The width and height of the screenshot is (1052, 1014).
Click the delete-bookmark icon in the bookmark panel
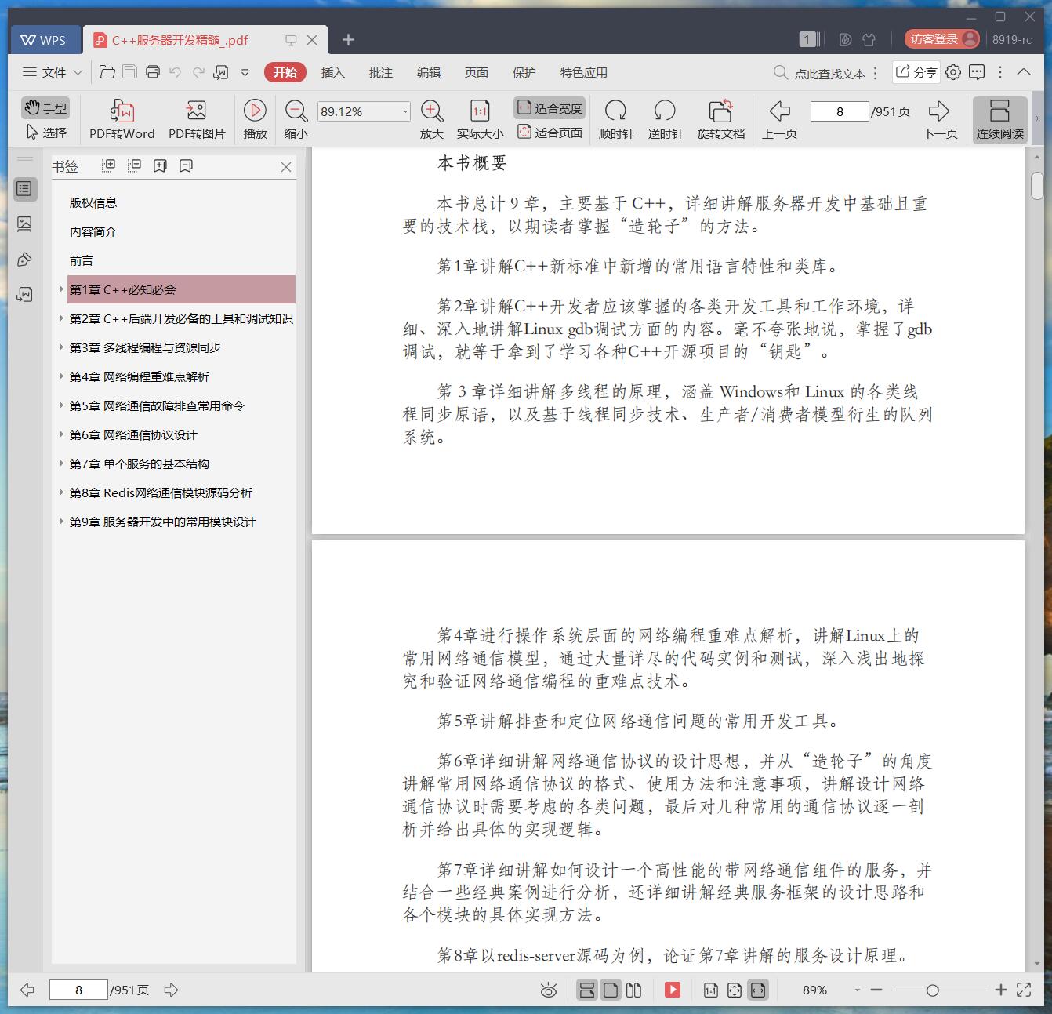pyautogui.click(x=186, y=165)
